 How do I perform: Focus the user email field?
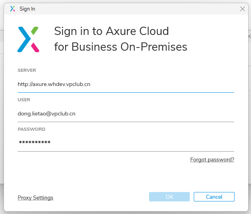pos(125,113)
